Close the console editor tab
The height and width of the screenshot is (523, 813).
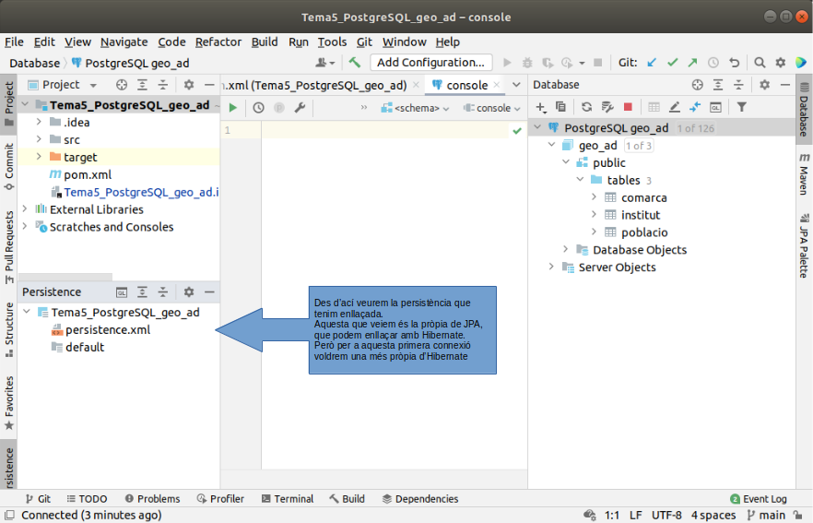[x=497, y=85]
